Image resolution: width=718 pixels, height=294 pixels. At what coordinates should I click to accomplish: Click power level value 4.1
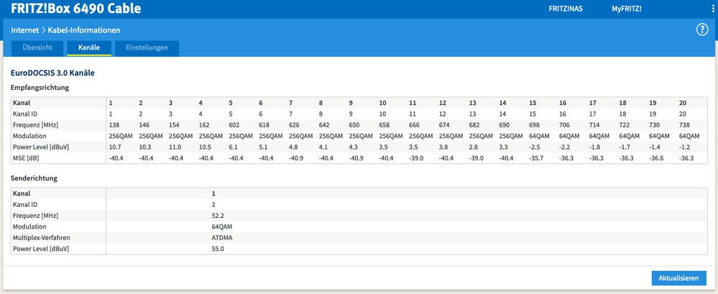[323, 147]
